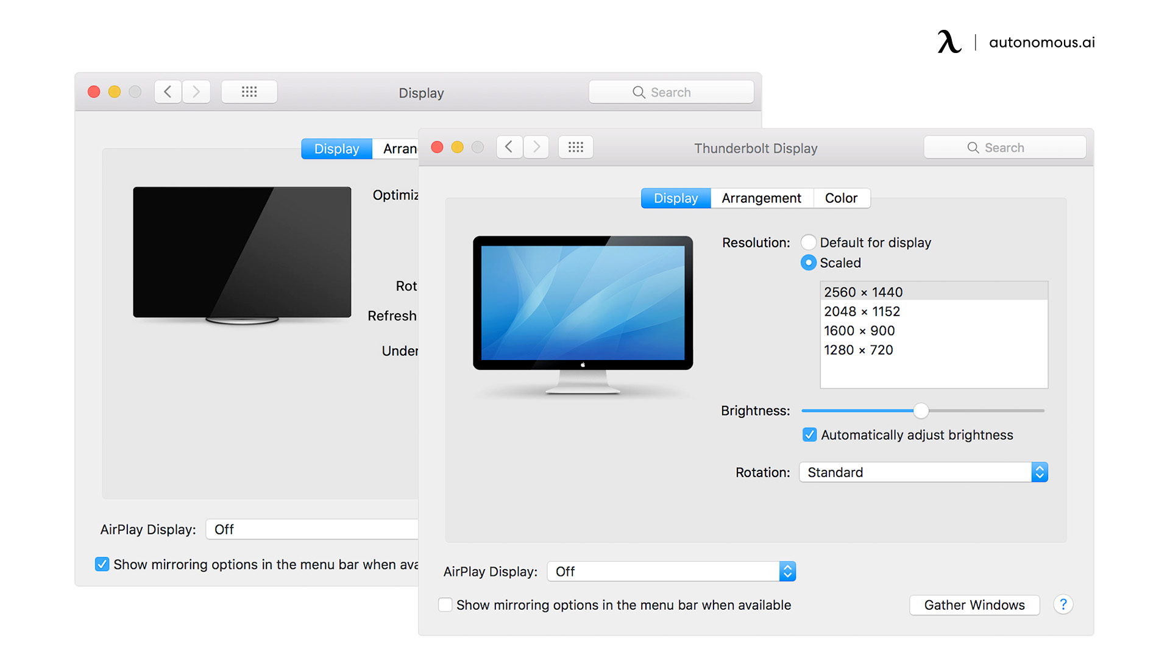This screenshot has width=1170, height=658.
Task: Click forward arrow in rear Display window
Action: 196,92
